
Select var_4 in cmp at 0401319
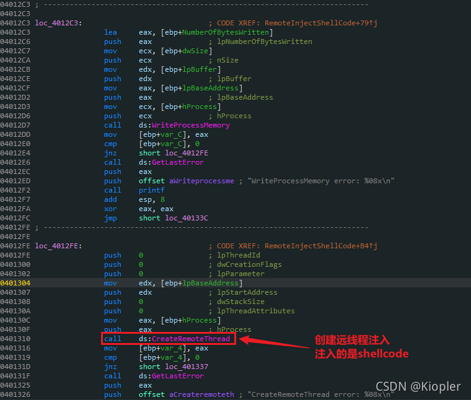point(171,357)
